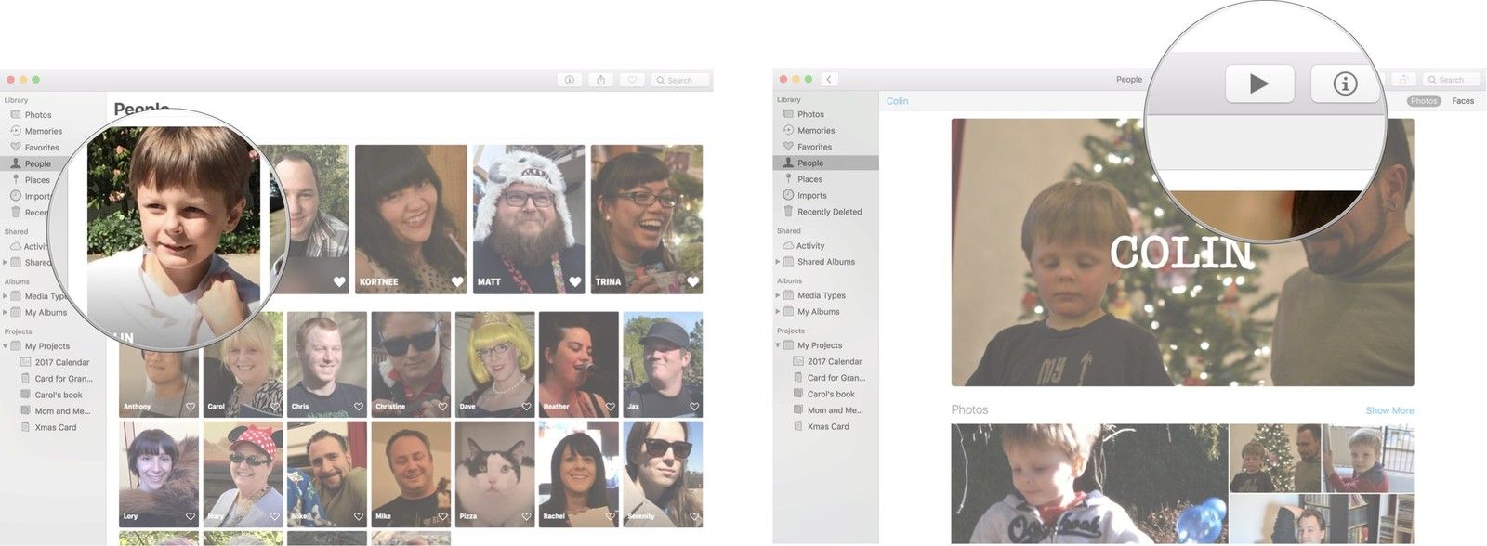Click the magnified info (i) button
This screenshot has height=546, width=1487.
point(1344,84)
